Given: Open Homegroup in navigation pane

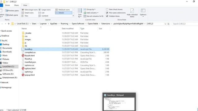Looking at the screenshot, I should coord(6,88).
